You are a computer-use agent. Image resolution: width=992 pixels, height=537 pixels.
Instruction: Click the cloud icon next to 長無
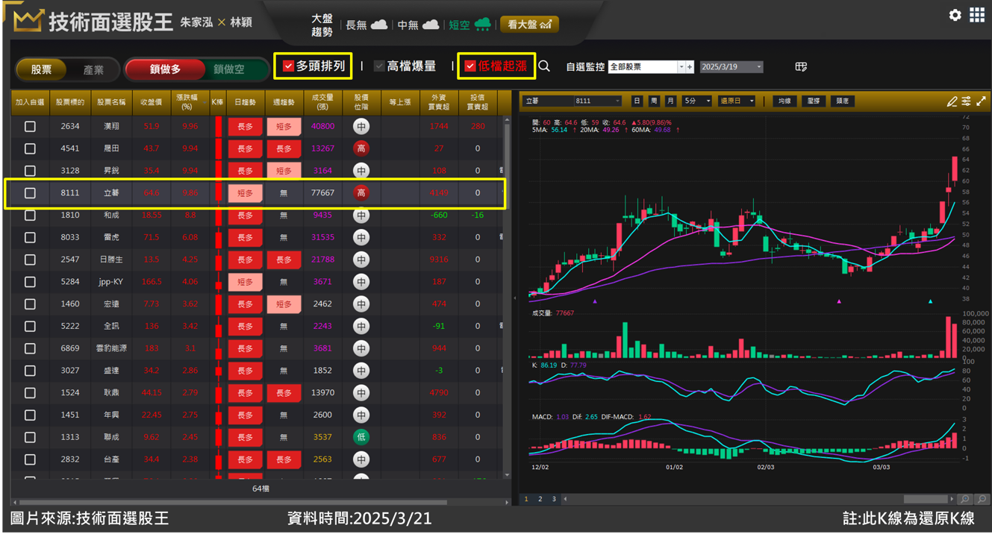pos(379,25)
